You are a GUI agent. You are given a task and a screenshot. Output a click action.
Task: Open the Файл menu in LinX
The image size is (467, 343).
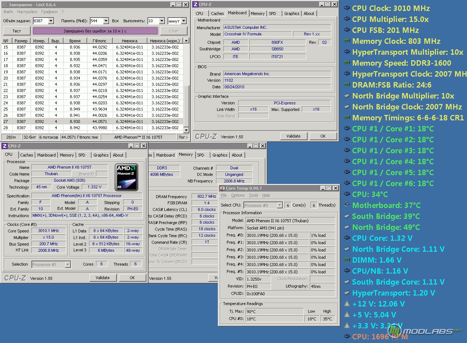click(x=8, y=12)
